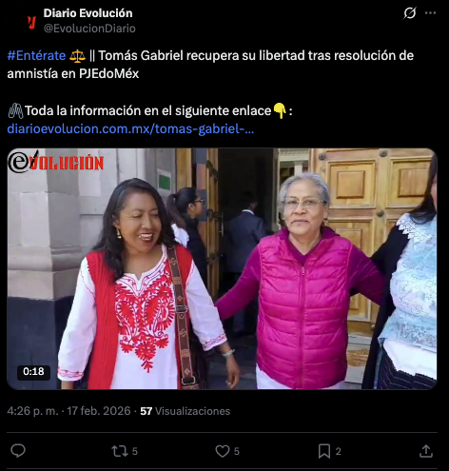Screen dimensions: 449x471
Task: Visit Diario Evolución display name
Action: click(88, 13)
